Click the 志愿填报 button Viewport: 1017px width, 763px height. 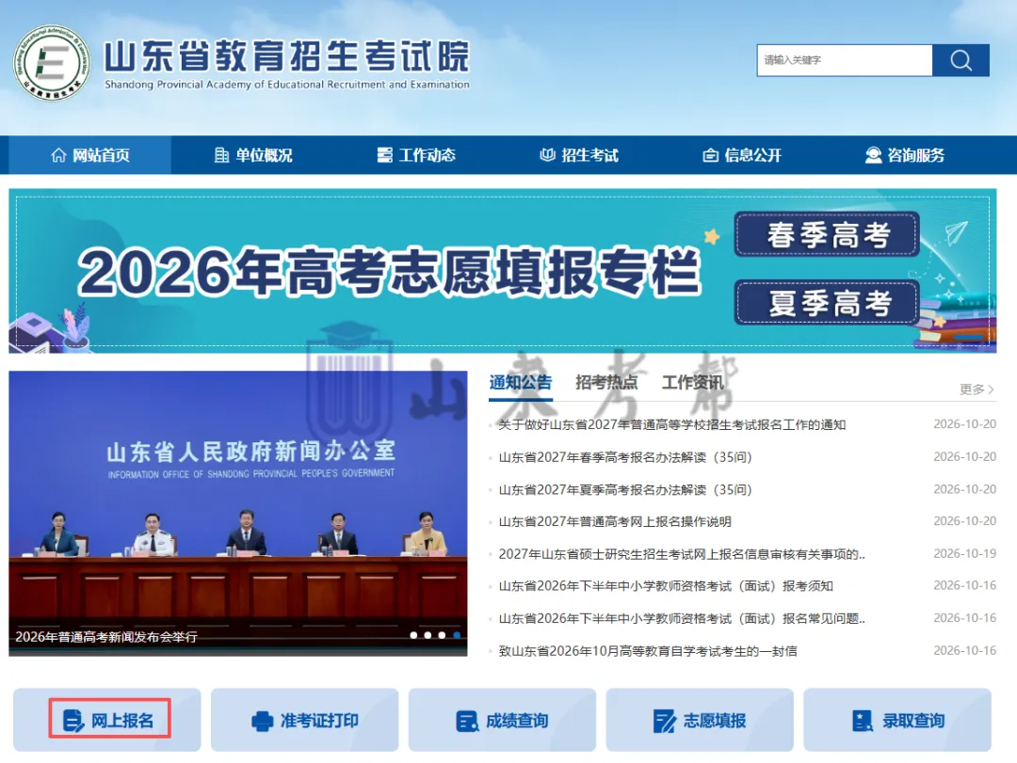[x=700, y=720]
